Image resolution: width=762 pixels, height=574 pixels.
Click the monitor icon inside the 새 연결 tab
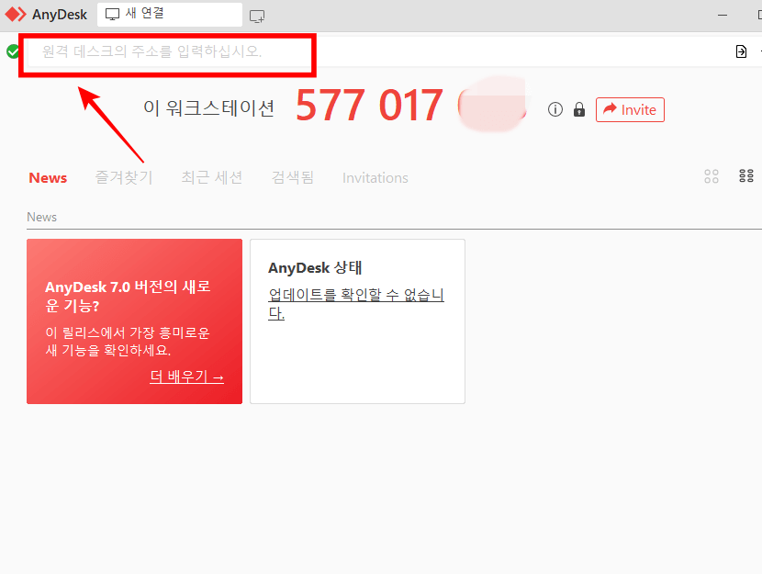pyautogui.click(x=112, y=14)
